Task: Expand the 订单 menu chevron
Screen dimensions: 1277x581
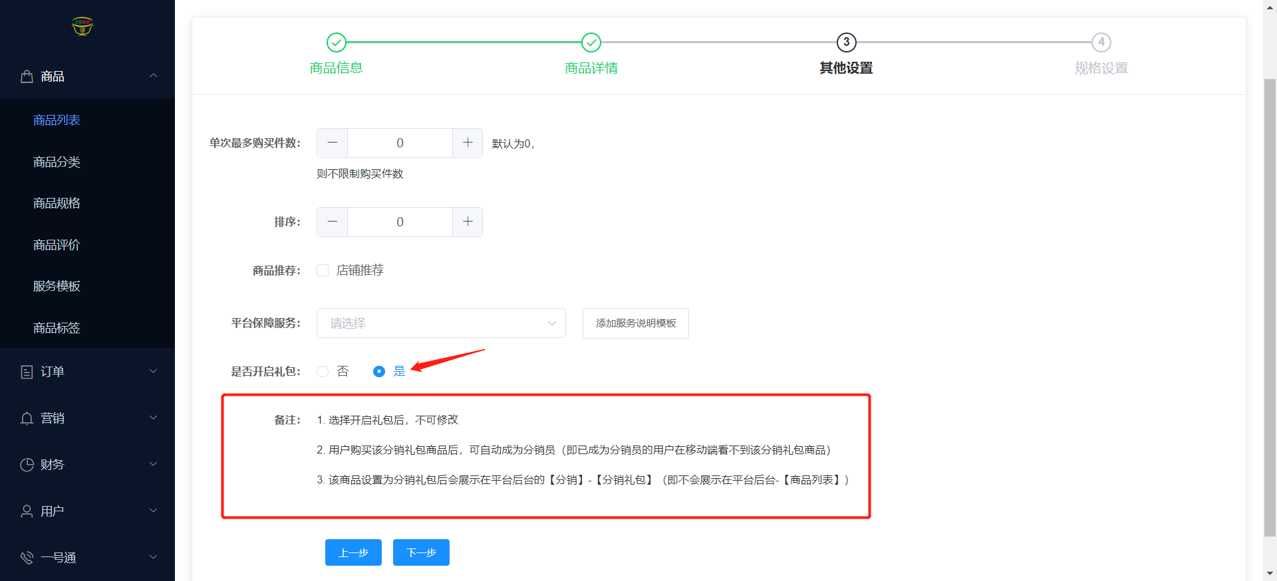Action: click(x=153, y=372)
